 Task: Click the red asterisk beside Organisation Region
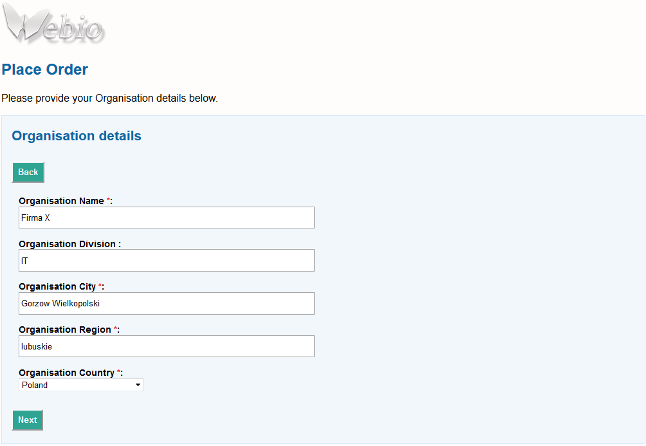click(x=116, y=329)
